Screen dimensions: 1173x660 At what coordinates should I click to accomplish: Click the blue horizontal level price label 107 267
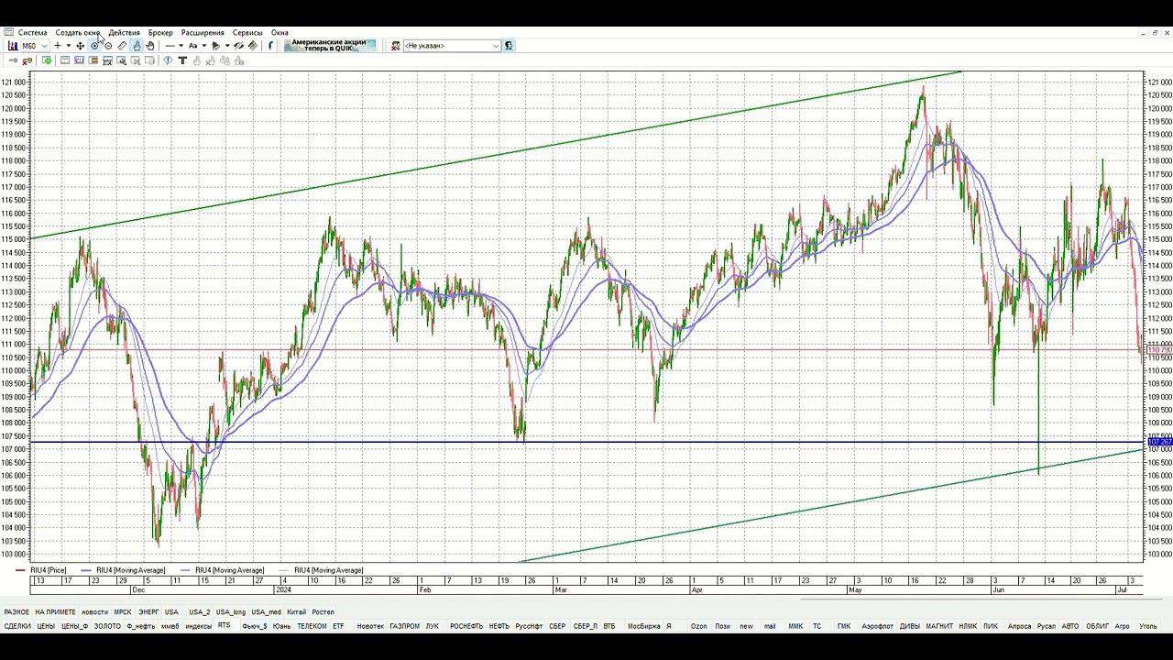click(x=1159, y=443)
